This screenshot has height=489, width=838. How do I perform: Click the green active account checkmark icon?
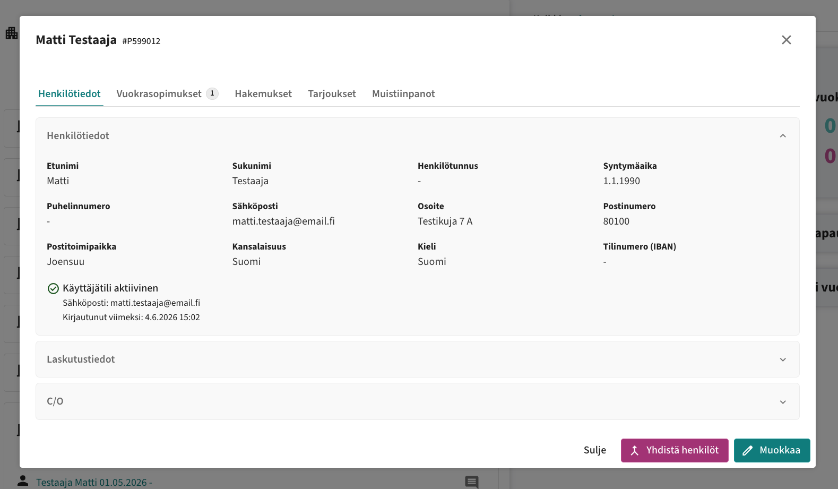(53, 288)
